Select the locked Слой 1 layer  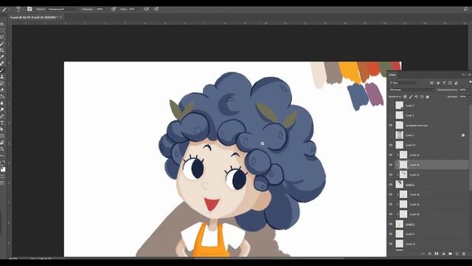(428, 135)
